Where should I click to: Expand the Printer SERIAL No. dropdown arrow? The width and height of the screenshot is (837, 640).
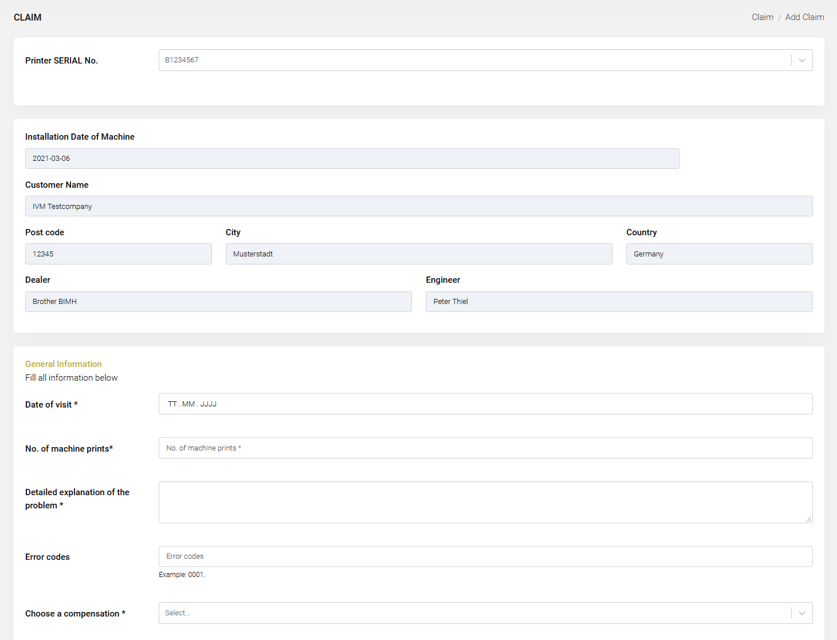pyautogui.click(x=801, y=60)
